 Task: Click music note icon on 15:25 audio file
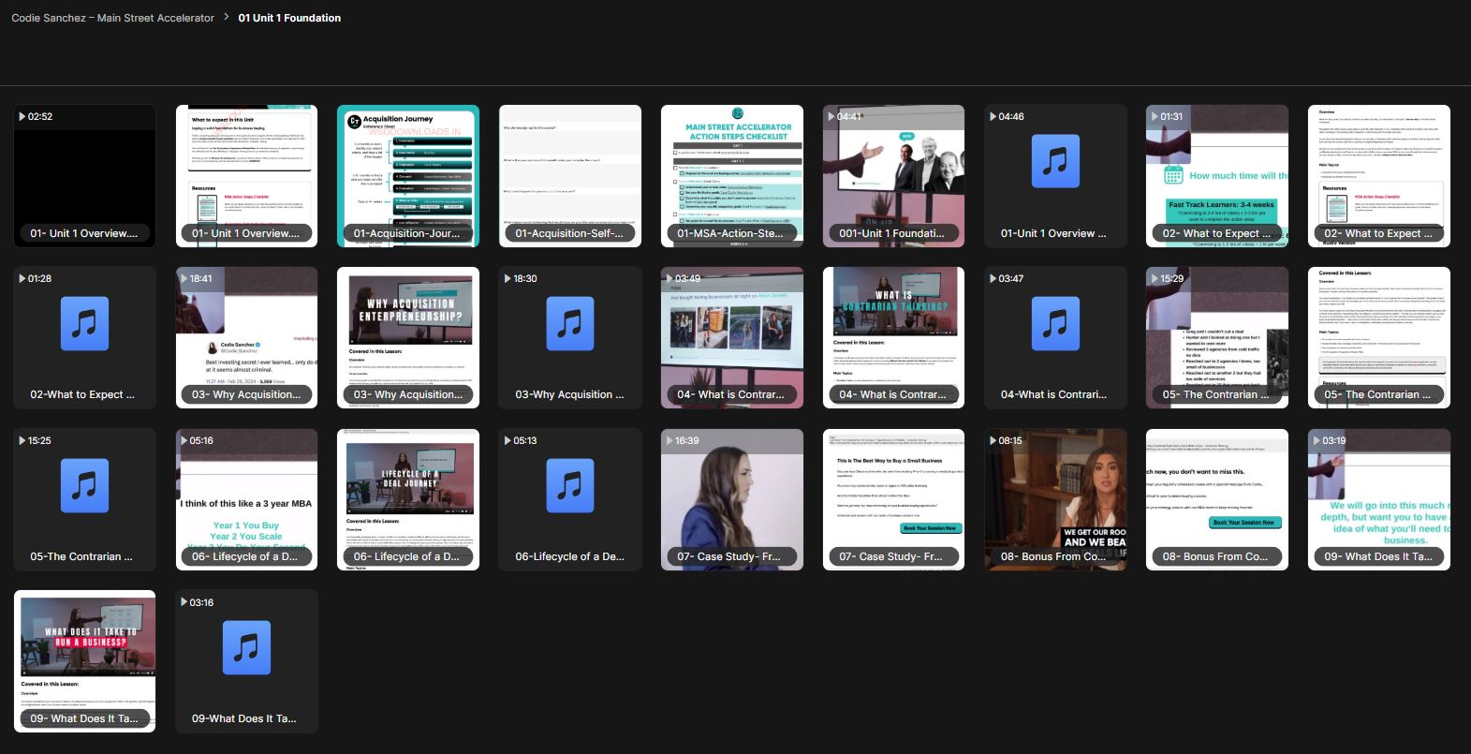click(x=84, y=486)
